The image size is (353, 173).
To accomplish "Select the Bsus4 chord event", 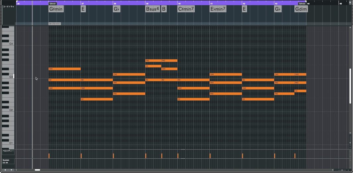I will (x=153, y=9).
